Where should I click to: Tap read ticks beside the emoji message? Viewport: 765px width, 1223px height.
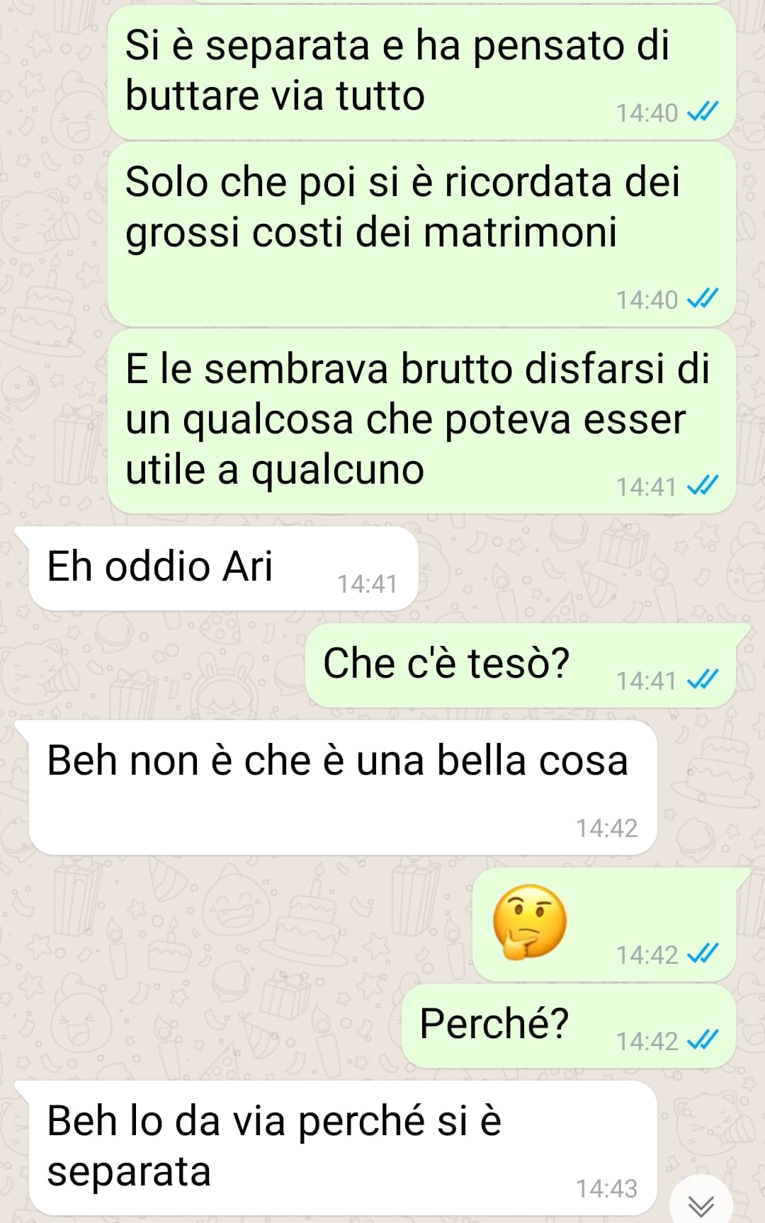[703, 953]
